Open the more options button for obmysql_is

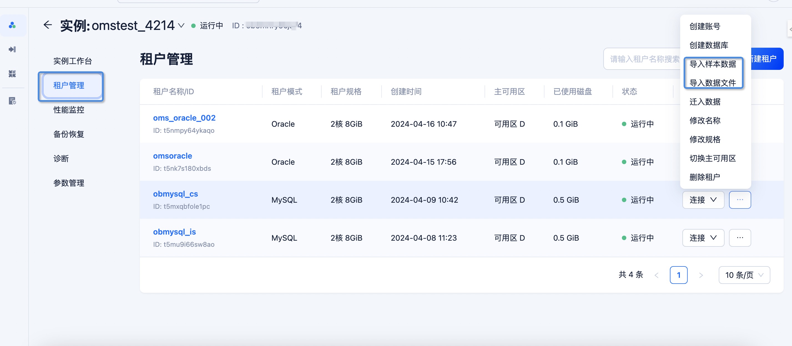click(x=740, y=238)
